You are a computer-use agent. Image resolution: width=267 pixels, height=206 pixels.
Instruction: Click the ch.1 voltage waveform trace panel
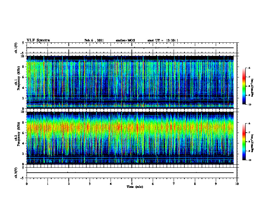click(x=132, y=48)
